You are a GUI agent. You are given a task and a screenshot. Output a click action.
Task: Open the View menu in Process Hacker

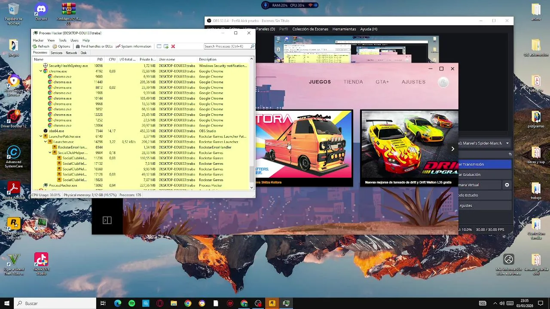click(x=51, y=40)
